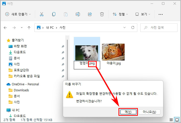
Task: Click chevron before 내 PC in breadcrumb
Action: tap(43, 28)
